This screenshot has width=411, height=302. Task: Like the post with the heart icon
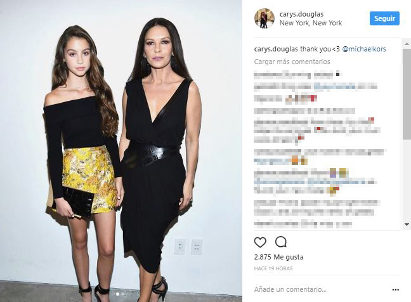coord(260,242)
